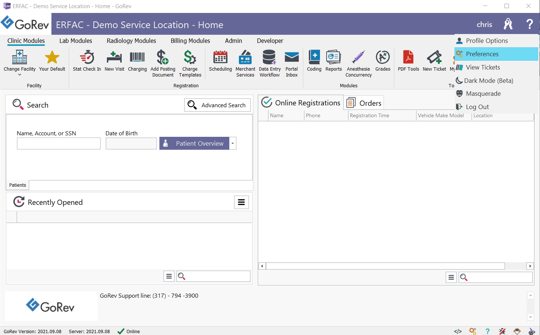The image size is (540, 335).
Task: Create a New Ticket
Action: pos(434,61)
